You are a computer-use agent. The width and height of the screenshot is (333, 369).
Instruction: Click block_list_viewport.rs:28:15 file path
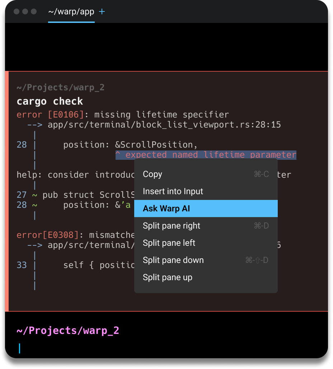(x=164, y=124)
